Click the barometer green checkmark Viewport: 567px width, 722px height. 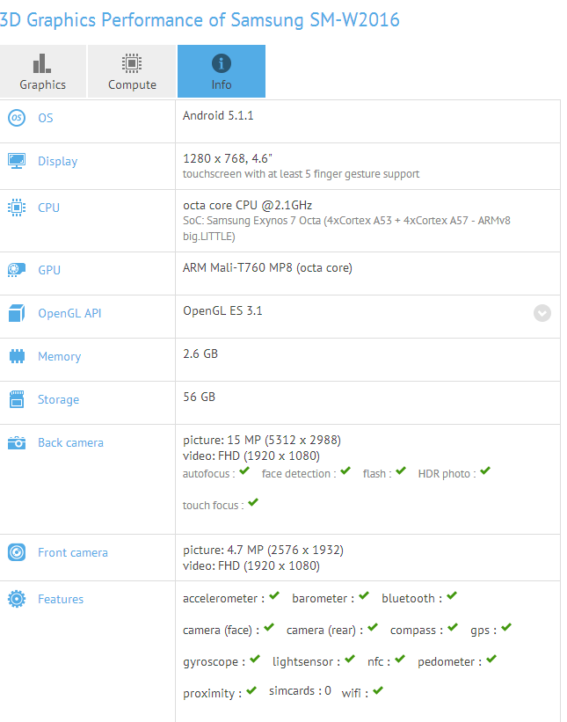364,596
